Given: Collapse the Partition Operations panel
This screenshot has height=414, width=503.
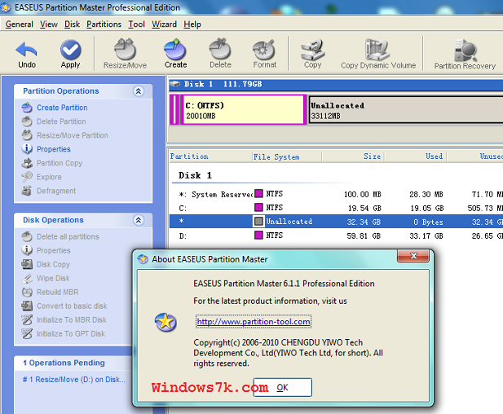Looking at the screenshot, I should point(139,91).
